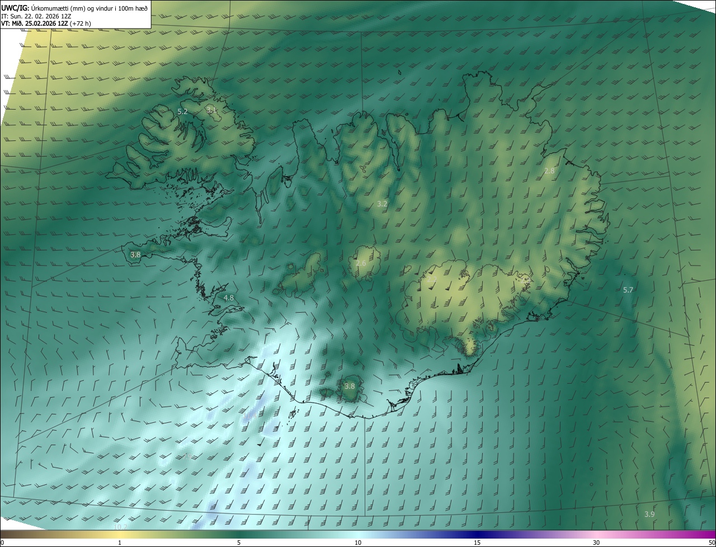Click the 3.8 value on the small southern glacier
Screen dimensions: 716x547
(x=350, y=386)
